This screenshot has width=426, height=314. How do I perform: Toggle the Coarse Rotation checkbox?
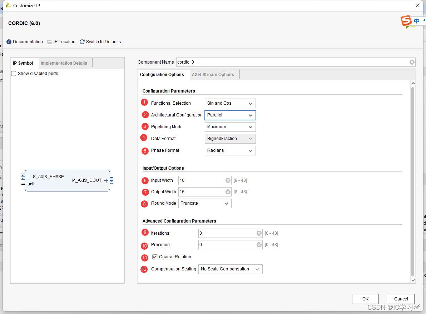click(x=155, y=257)
